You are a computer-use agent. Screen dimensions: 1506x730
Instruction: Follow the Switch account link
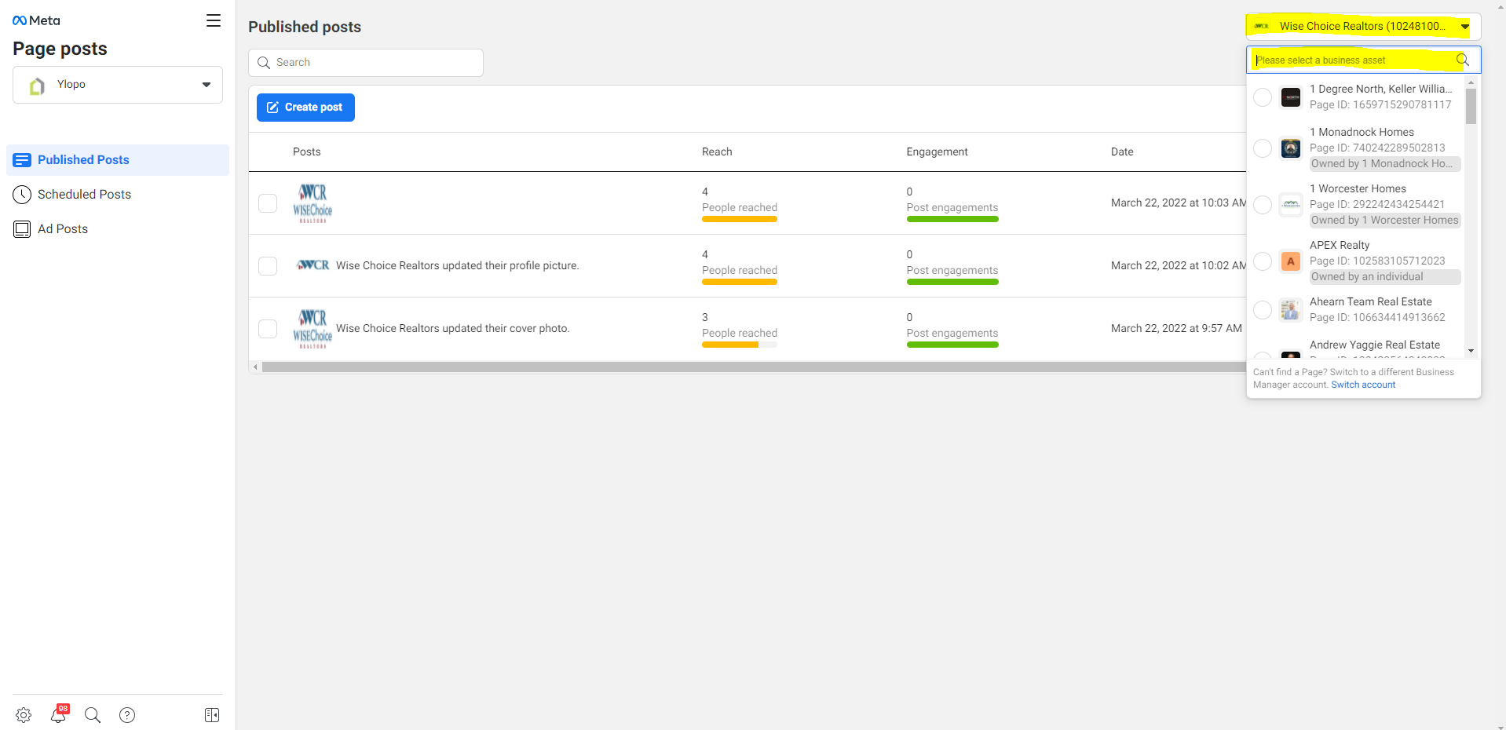pyautogui.click(x=1363, y=385)
